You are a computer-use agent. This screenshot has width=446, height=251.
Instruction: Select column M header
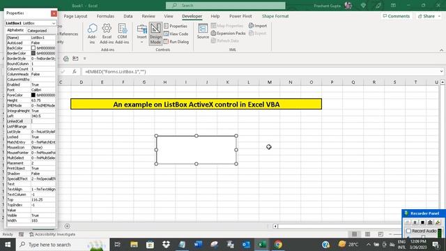(x=270, y=82)
